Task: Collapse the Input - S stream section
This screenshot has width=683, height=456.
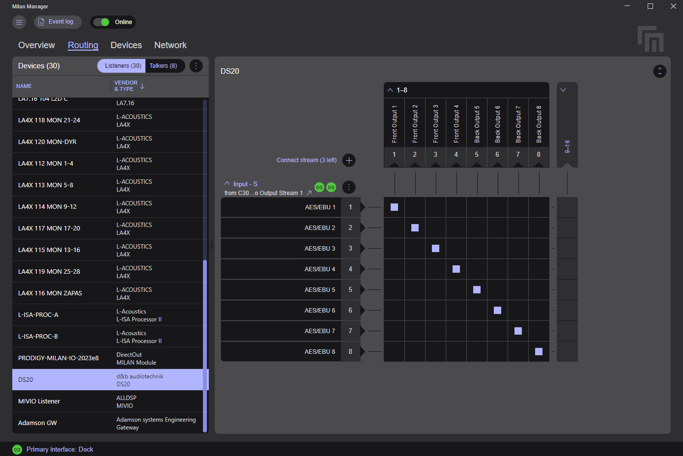Action: [227, 184]
